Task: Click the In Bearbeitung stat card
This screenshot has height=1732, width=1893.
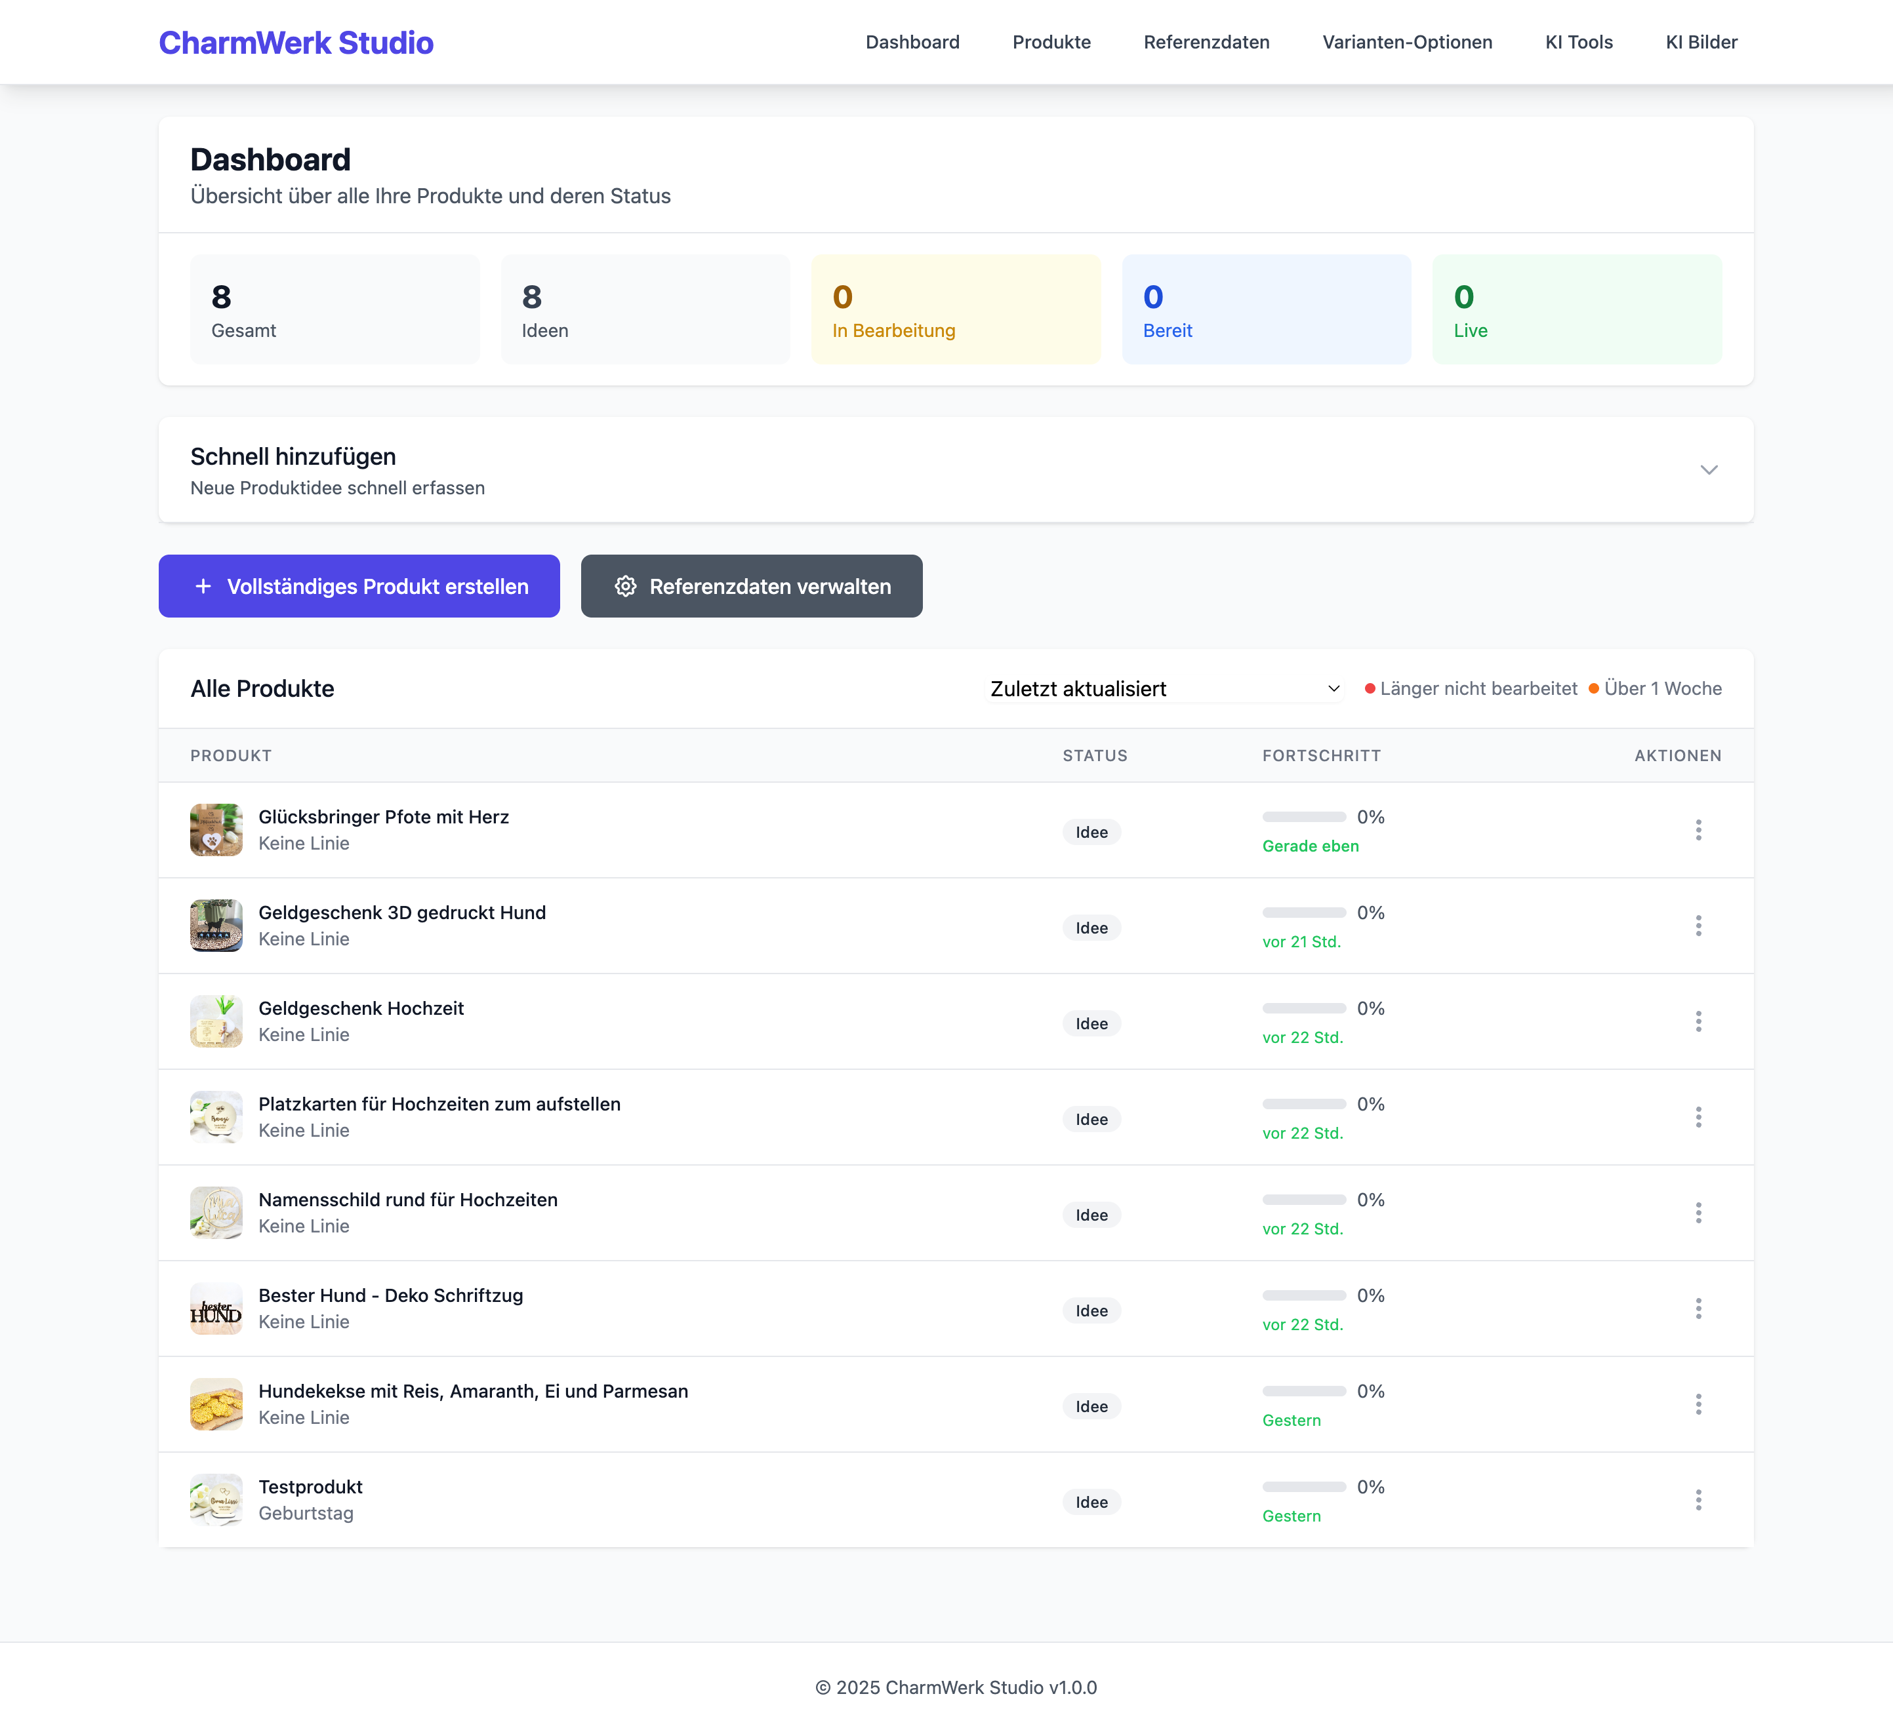Action: tap(956, 309)
